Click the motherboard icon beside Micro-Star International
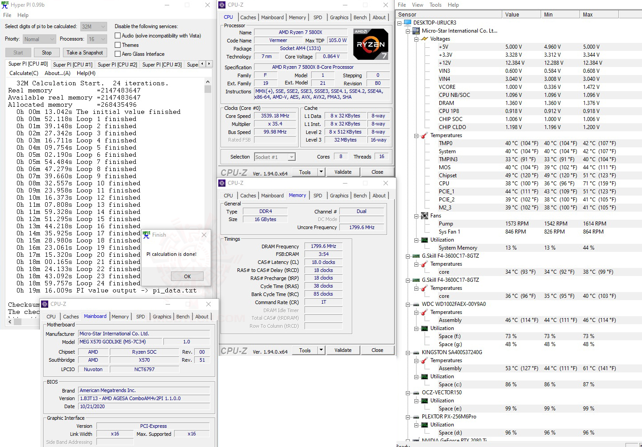 [x=416, y=31]
